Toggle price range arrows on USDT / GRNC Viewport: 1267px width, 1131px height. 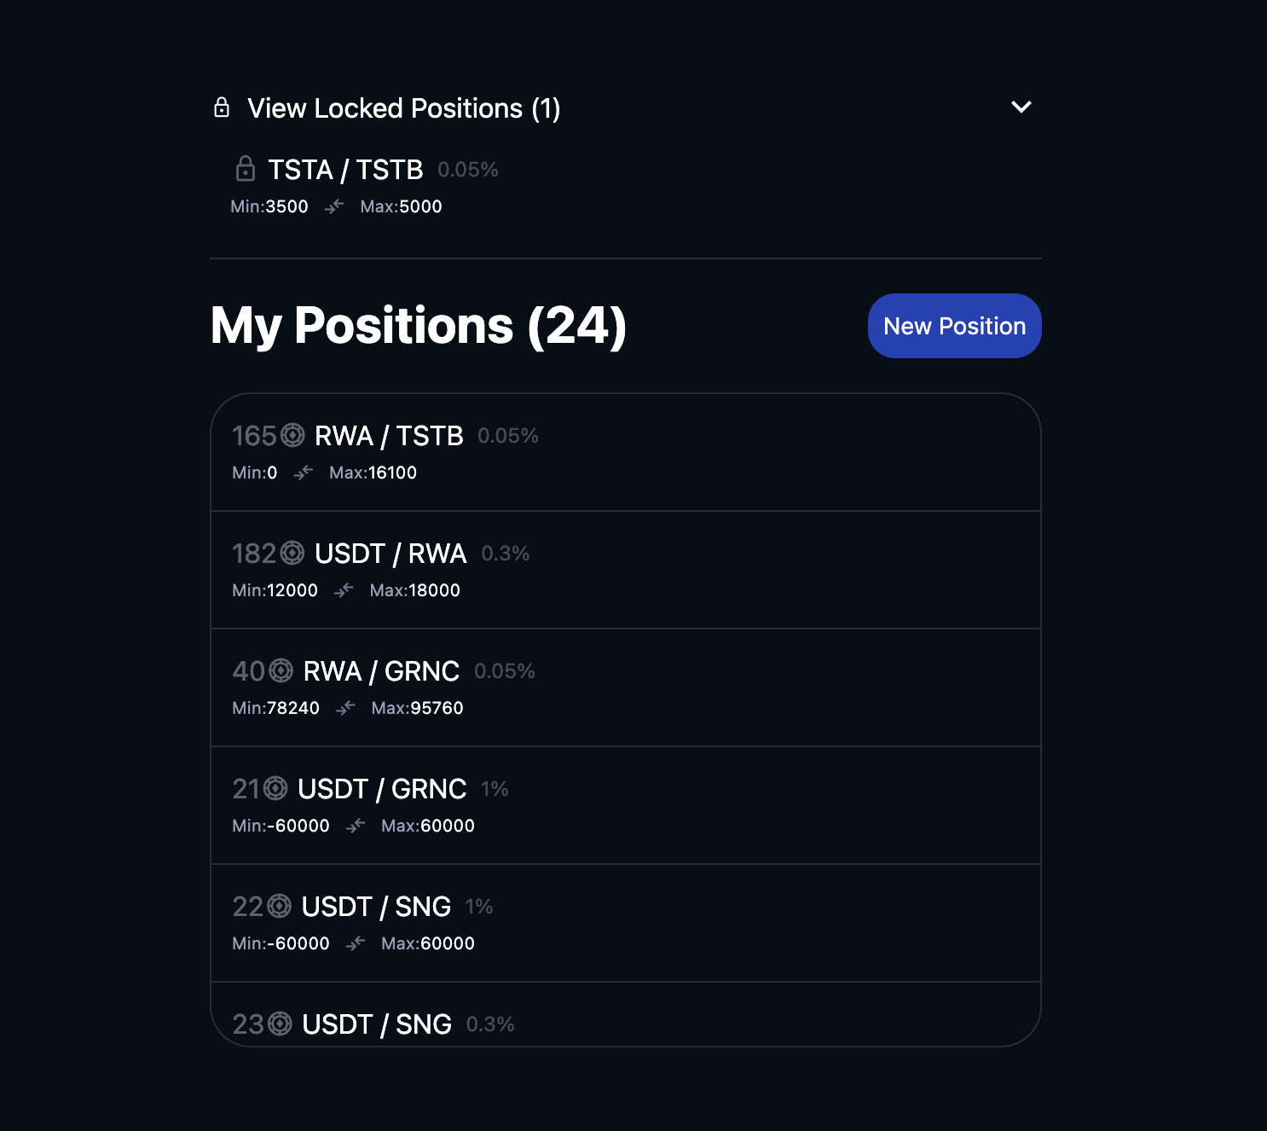pyautogui.click(x=356, y=826)
